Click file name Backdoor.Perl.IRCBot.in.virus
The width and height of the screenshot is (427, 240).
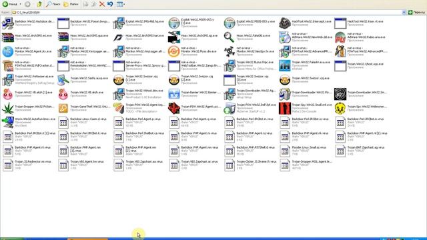click(255, 119)
